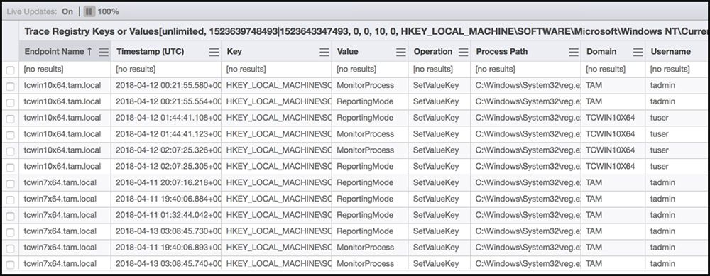Image resolution: width=710 pixels, height=276 pixels.
Task: Check row with timestamp 03:08:45.740
Action: click(10, 265)
